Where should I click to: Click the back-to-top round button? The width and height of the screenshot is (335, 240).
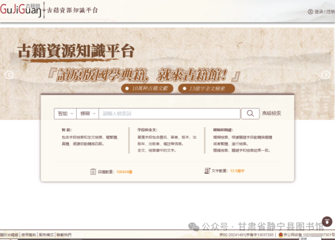tap(327, 222)
